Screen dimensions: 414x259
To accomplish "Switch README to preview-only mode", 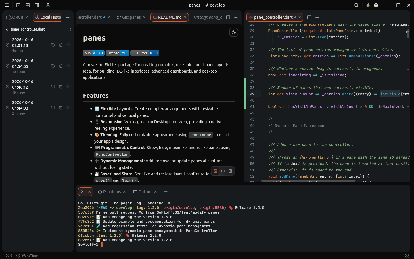I will 215,171.
